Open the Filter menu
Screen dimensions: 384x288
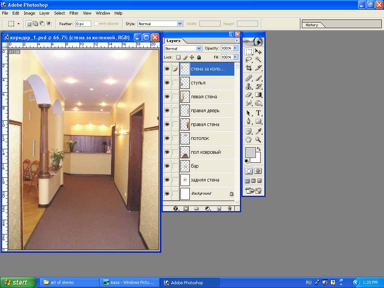tap(74, 13)
